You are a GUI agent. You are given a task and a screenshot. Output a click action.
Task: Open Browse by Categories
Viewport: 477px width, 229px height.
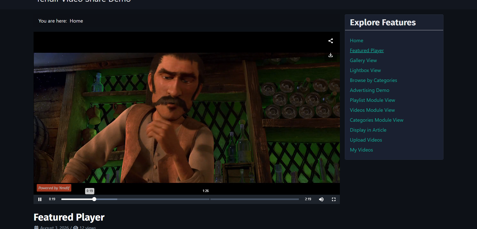(x=374, y=80)
